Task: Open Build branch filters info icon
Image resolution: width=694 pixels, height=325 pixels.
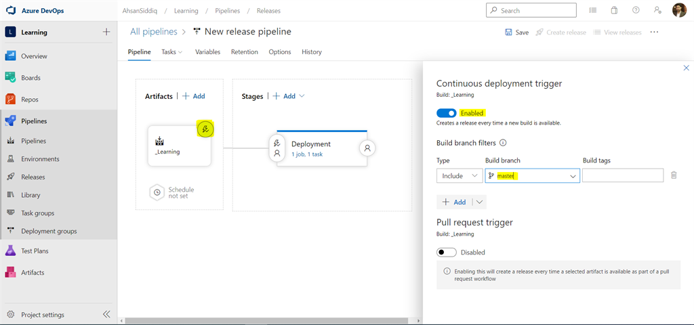Action: coord(503,143)
